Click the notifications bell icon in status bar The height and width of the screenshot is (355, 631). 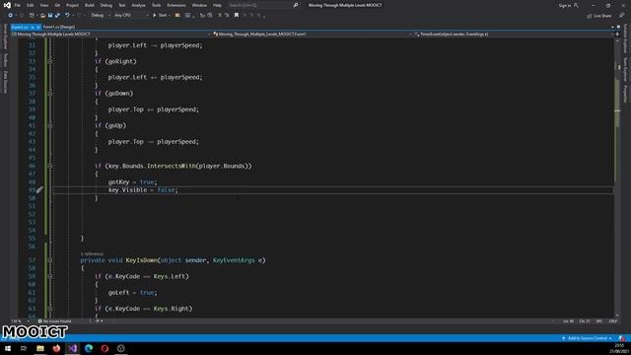(x=622, y=338)
